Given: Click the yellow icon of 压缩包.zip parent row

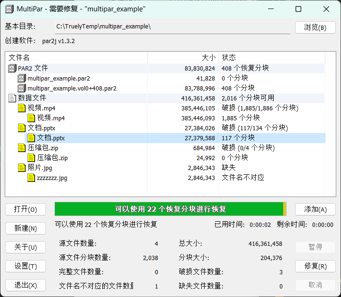Looking at the screenshot, I should coord(22,148).
